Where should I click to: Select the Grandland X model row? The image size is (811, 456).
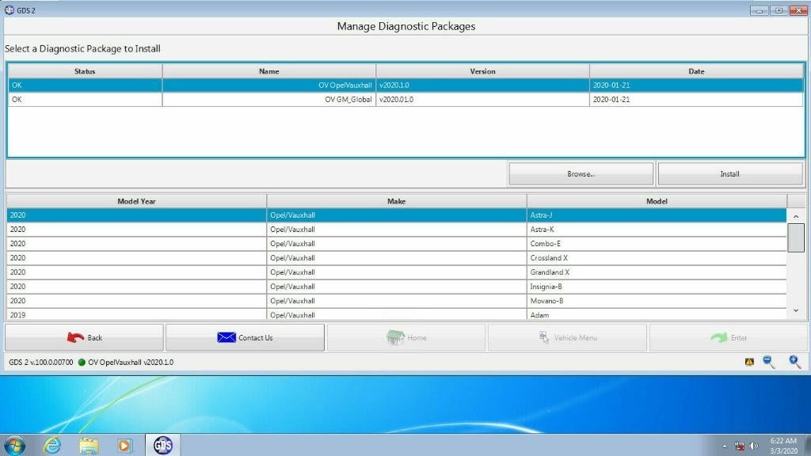tap(397, 272)
